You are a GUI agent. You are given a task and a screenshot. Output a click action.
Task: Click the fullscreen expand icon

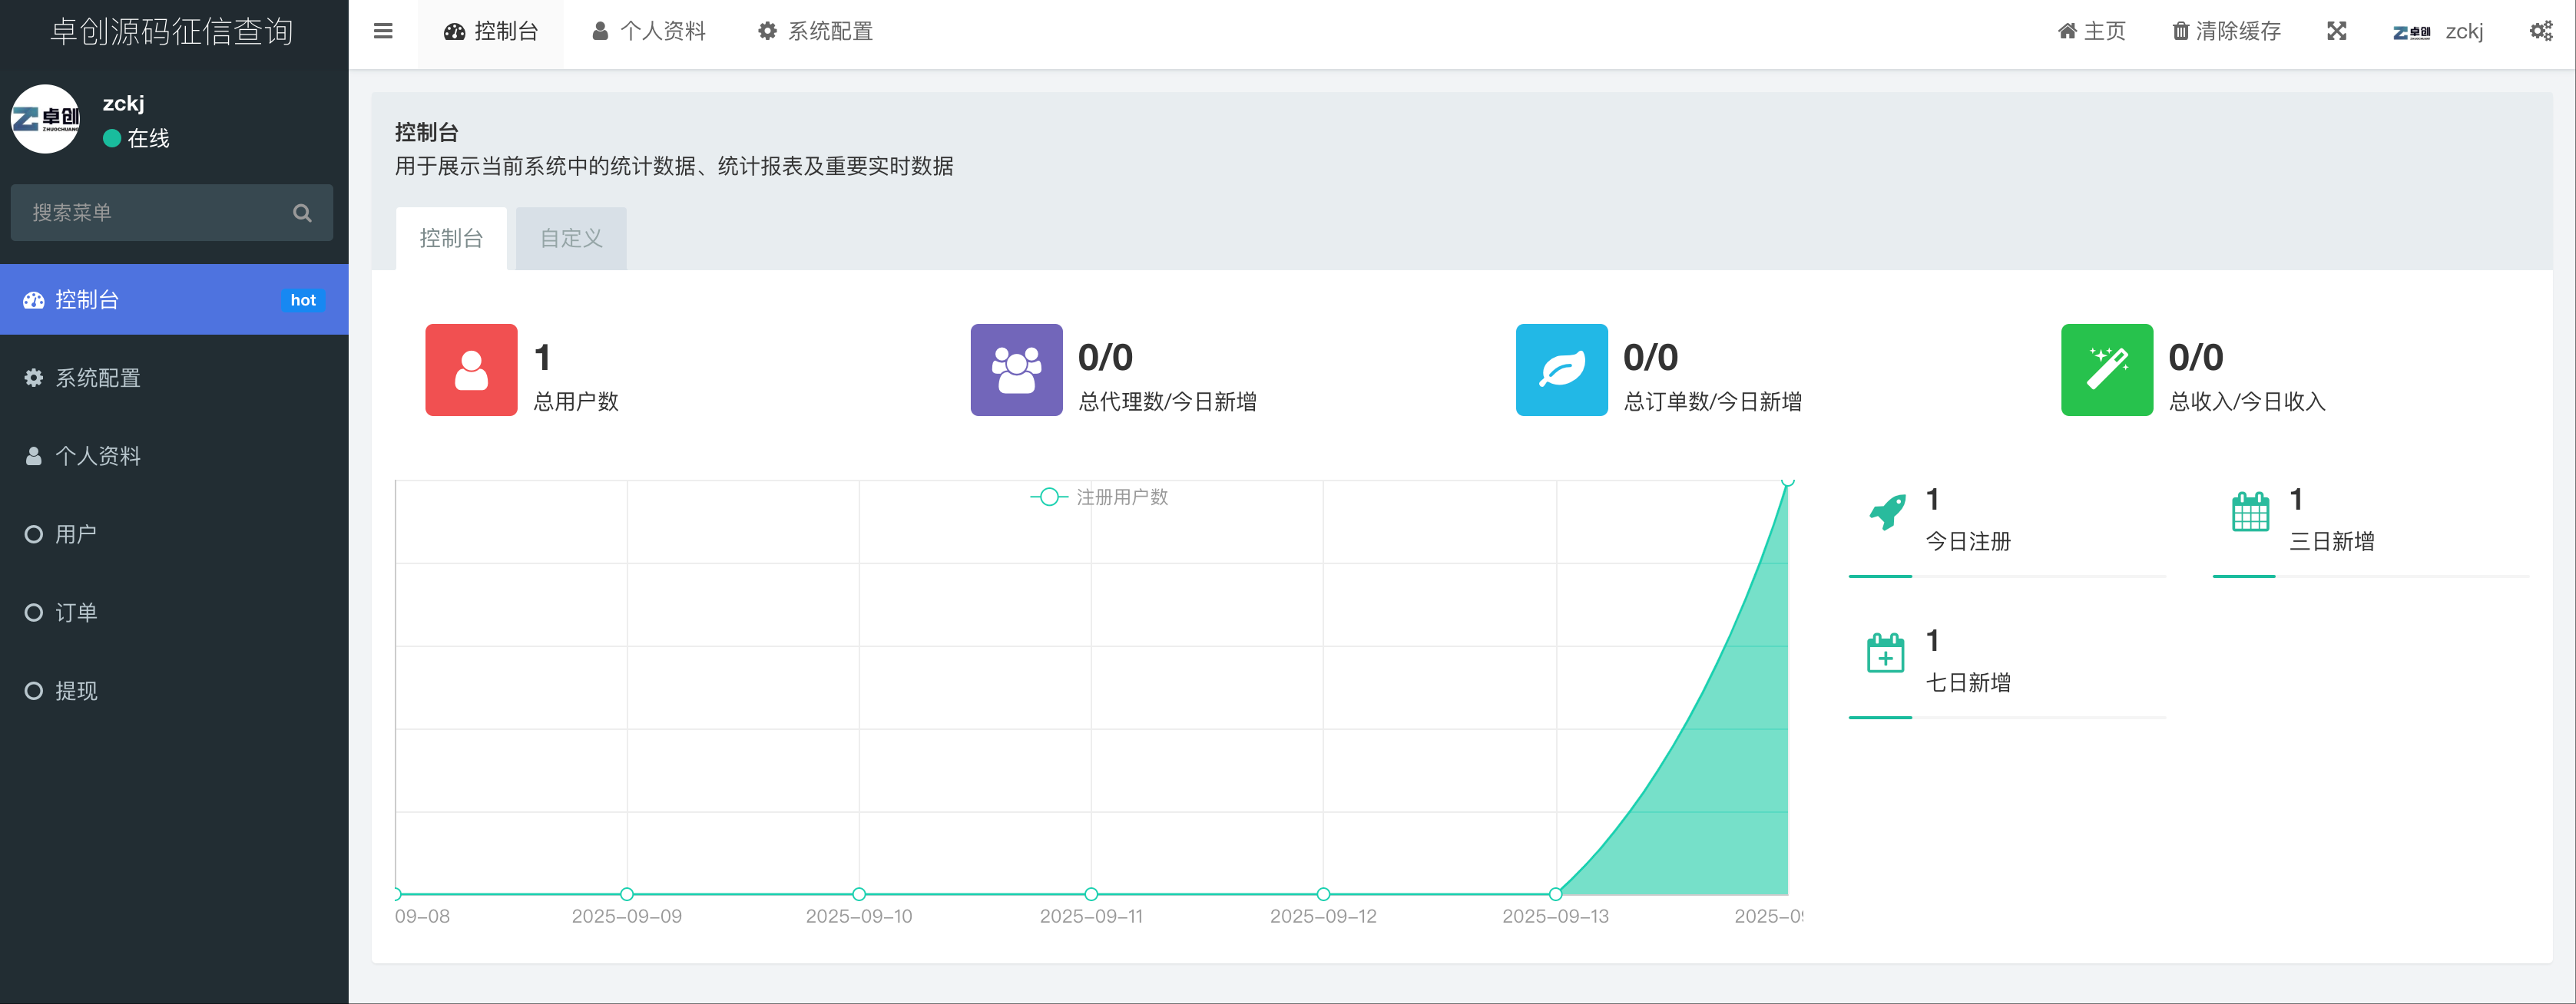(2336, 31)
